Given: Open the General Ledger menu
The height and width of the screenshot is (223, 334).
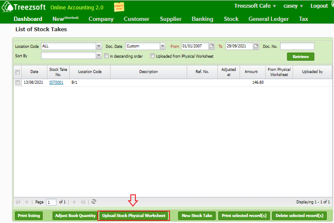Looking at the screenshot, I should point(269,19).
